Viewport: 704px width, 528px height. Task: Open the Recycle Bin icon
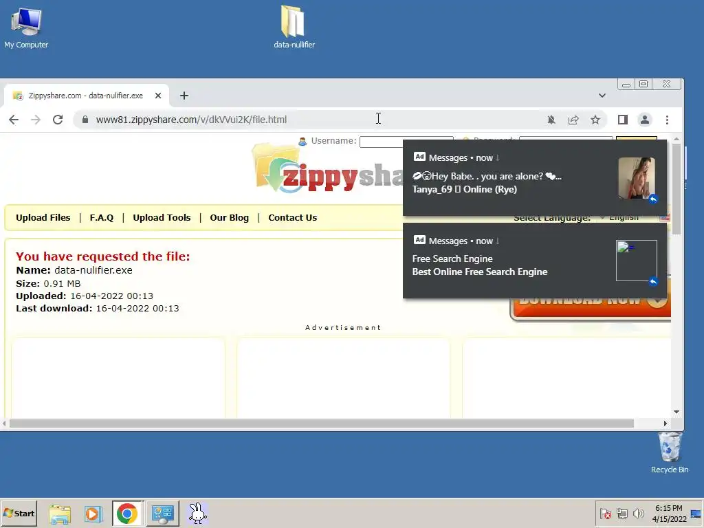(670, 452)
